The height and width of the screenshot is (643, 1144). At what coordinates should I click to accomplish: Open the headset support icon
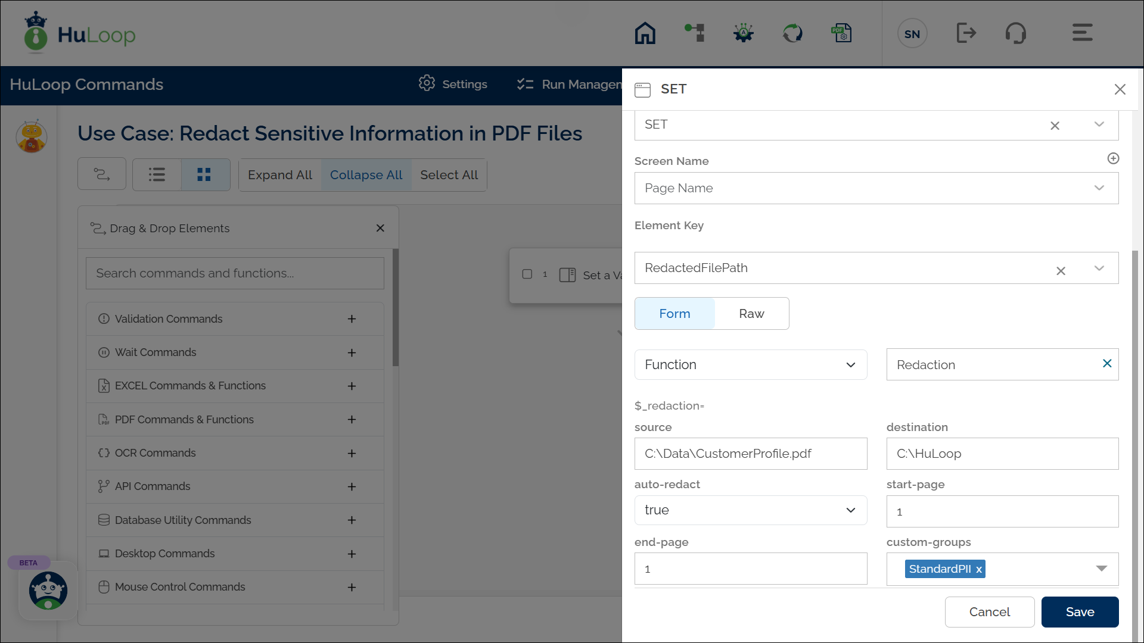click(x=1015, y=33)
